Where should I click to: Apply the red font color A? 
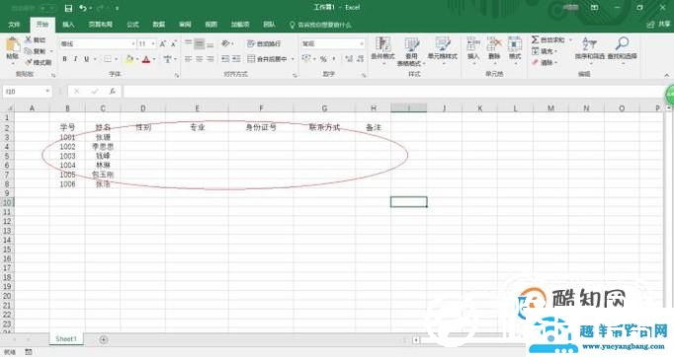146,59
